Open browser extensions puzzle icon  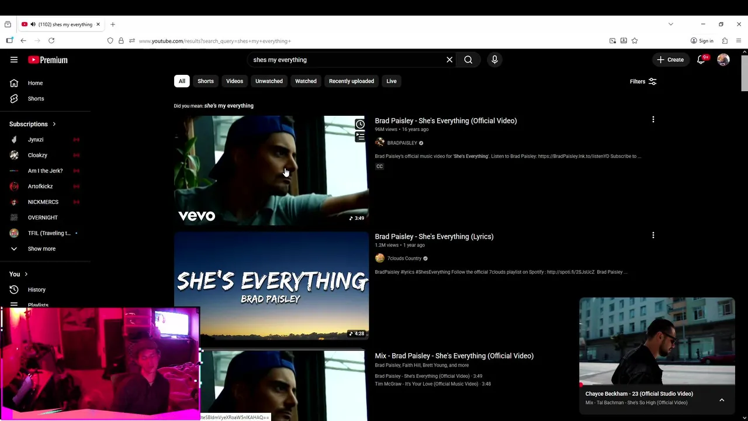[725, 41]
